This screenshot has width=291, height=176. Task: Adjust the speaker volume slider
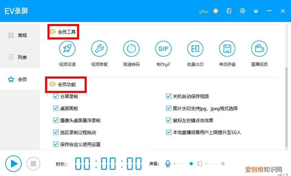coord(215,164)
